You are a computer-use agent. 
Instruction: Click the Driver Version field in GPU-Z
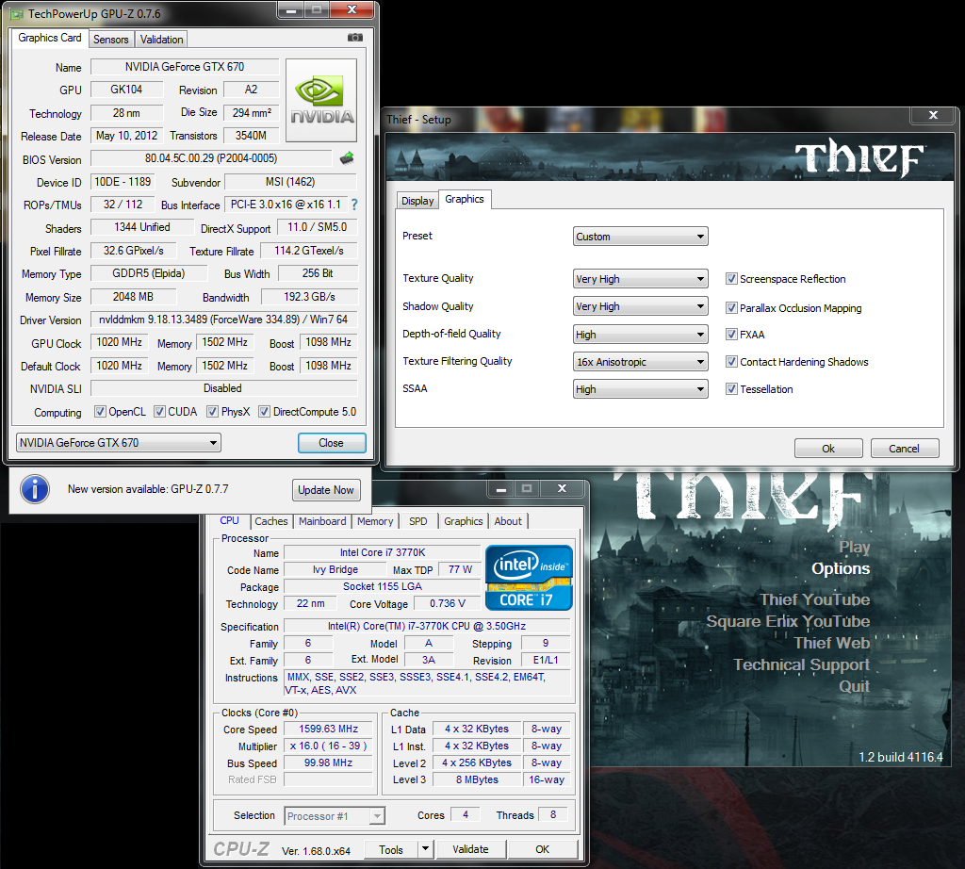coord(223,320)
